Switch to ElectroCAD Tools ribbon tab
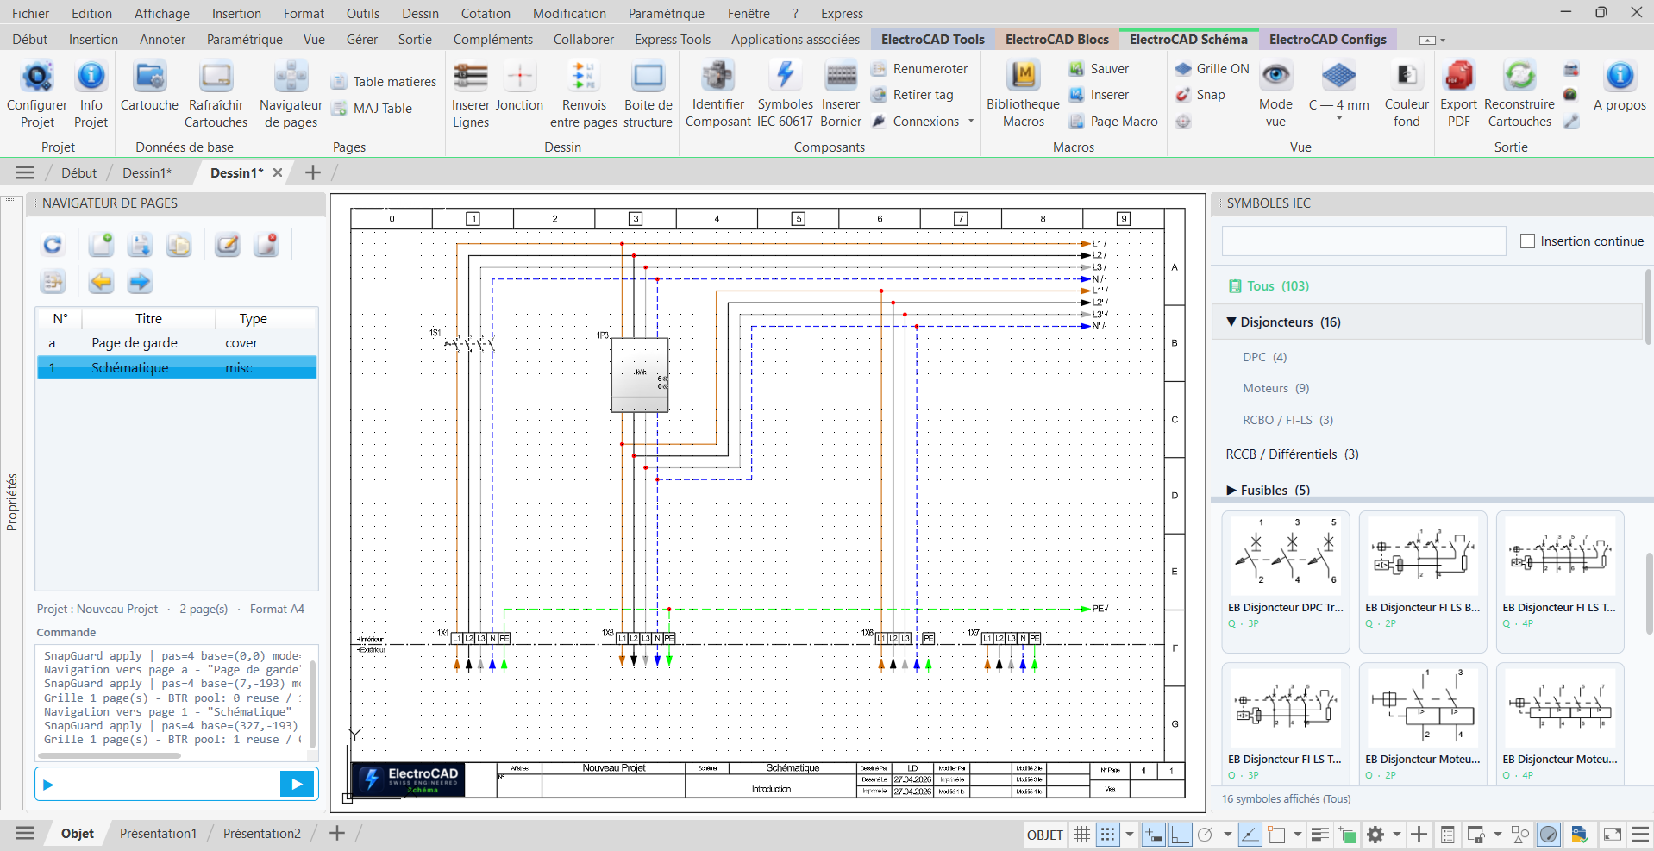Viewport: 1654px width, 851px height. (x=932, y=40)
